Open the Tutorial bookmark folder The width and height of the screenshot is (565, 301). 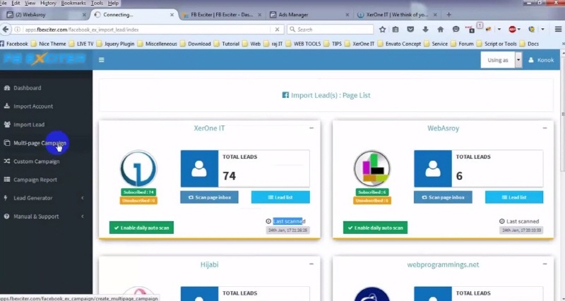(x=227, y=44)
